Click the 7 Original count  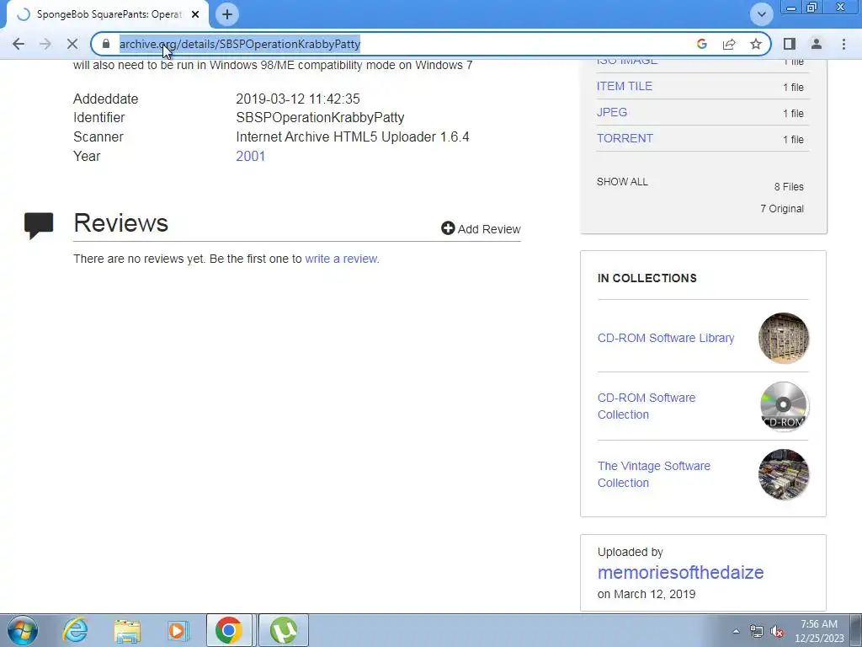(782, 209)
